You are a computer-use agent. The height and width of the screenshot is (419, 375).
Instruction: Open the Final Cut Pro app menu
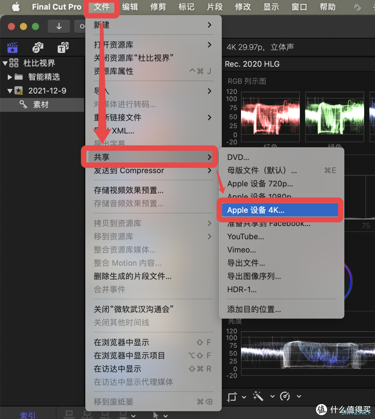57,7
